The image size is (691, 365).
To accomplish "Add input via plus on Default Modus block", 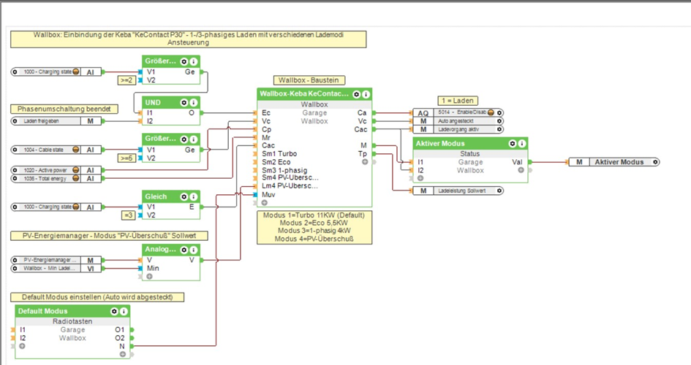I will [22, 347].
